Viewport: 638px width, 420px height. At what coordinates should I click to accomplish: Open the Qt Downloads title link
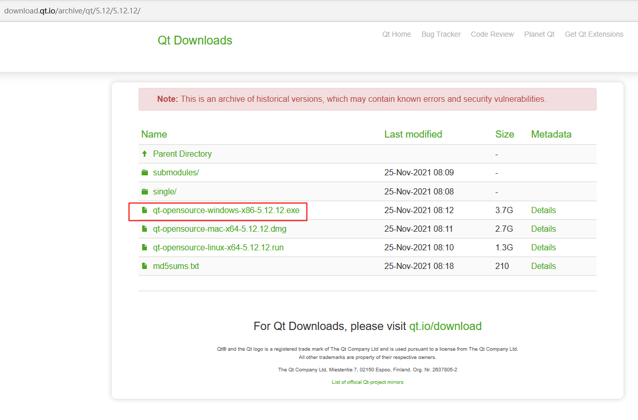click(195, 40)
